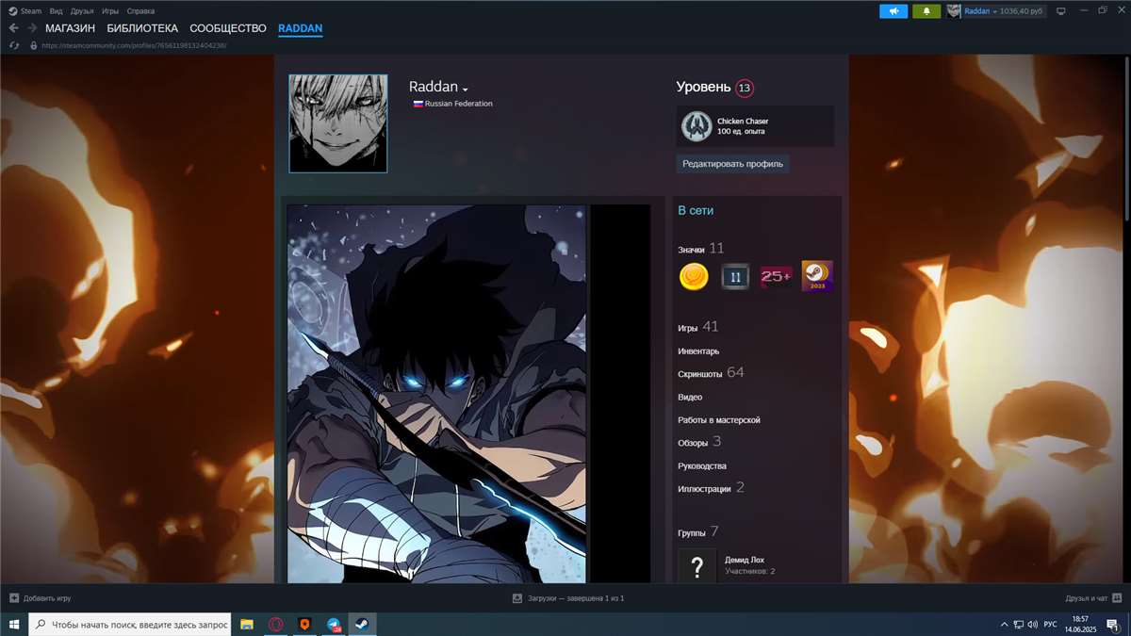Click the volume speaker tray icon

[1034, 624]
